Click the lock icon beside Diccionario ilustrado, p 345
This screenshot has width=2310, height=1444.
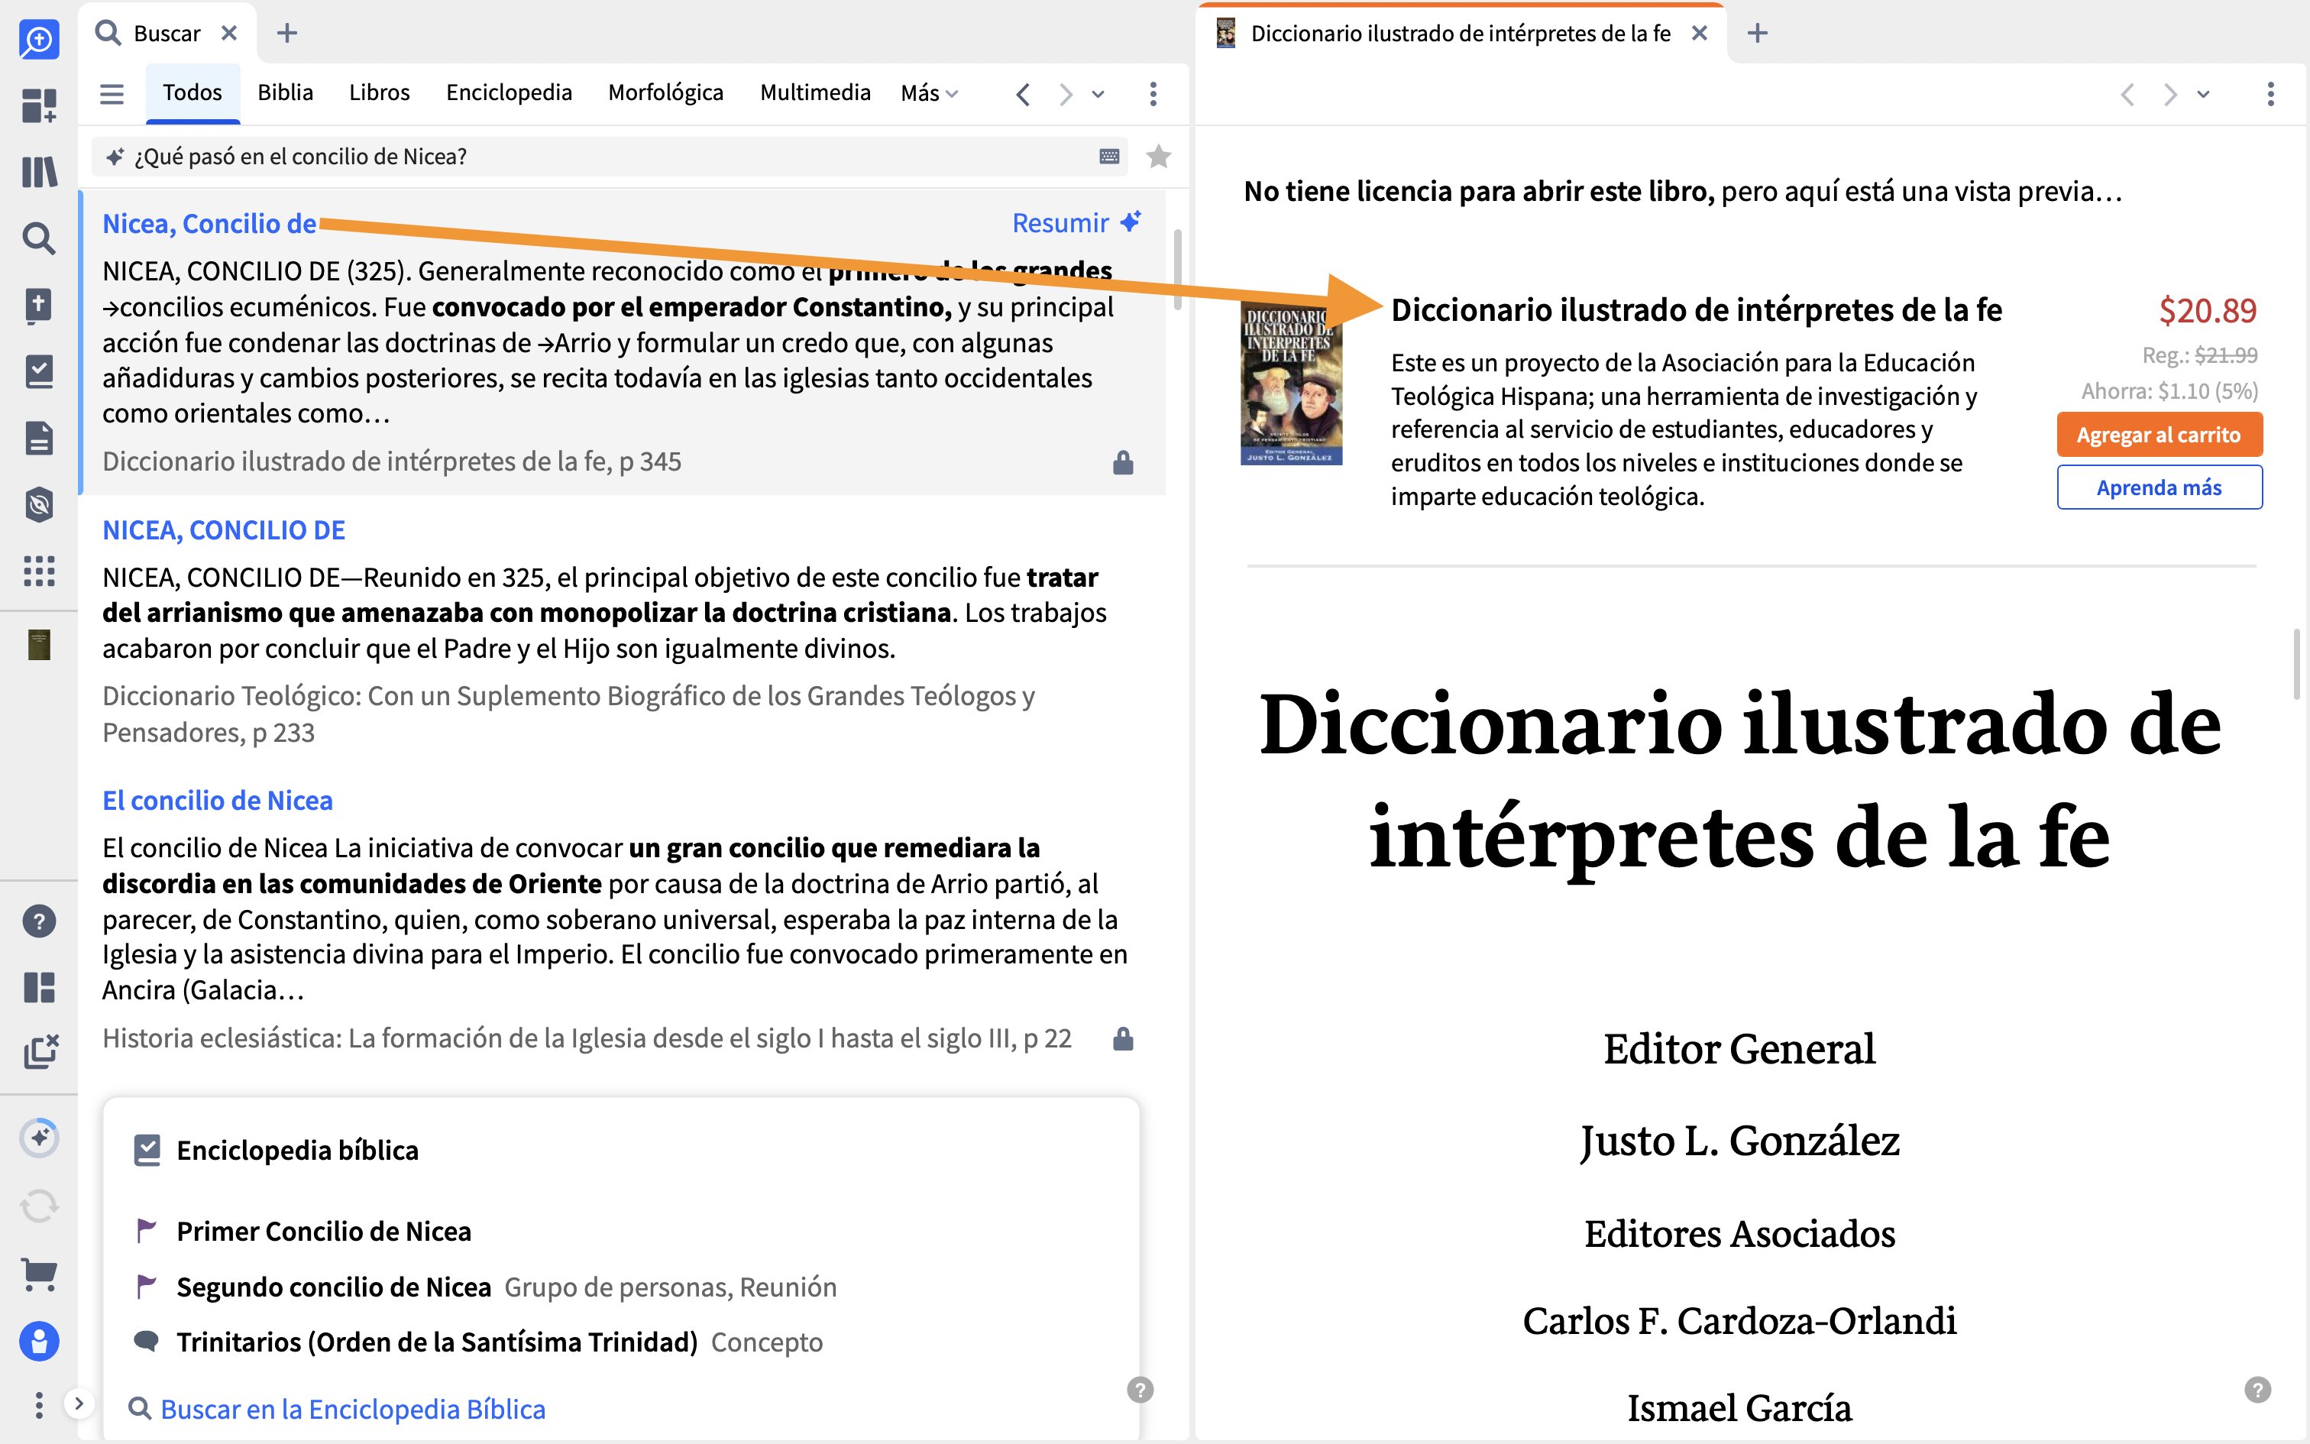1123,462
